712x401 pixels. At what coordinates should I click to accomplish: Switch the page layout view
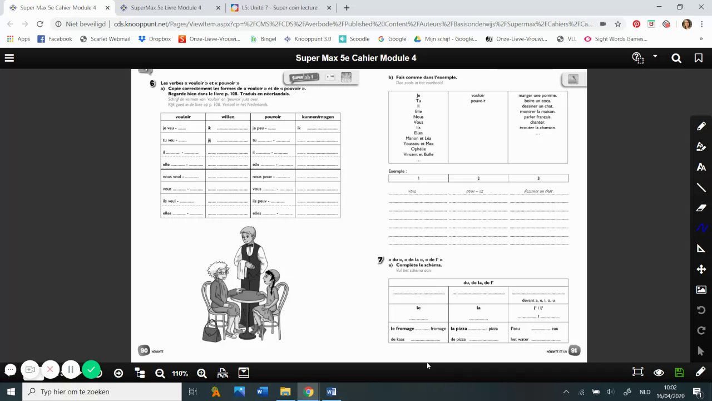(x=222, y=373)
